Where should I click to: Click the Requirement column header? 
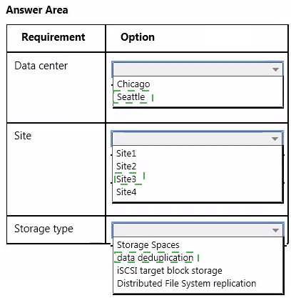point(53,37)
